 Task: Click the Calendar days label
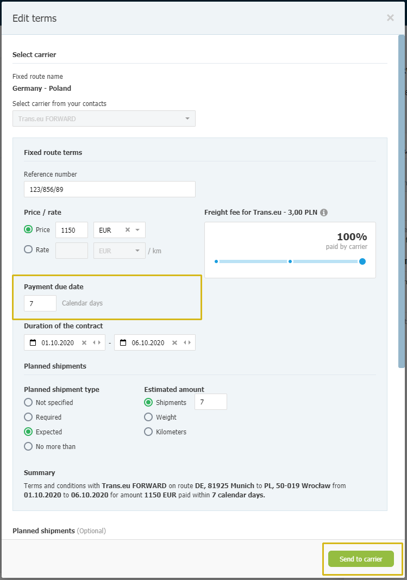[82, 303]
